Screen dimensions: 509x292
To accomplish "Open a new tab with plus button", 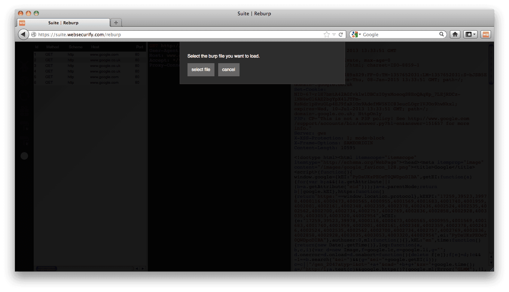I will pos(116,23).
